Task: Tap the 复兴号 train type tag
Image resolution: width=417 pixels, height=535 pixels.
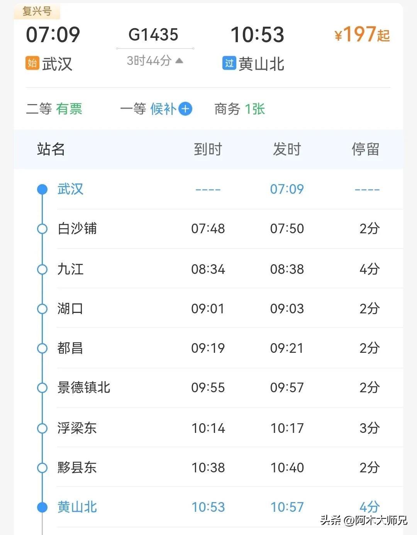Action: pos(37,11)
